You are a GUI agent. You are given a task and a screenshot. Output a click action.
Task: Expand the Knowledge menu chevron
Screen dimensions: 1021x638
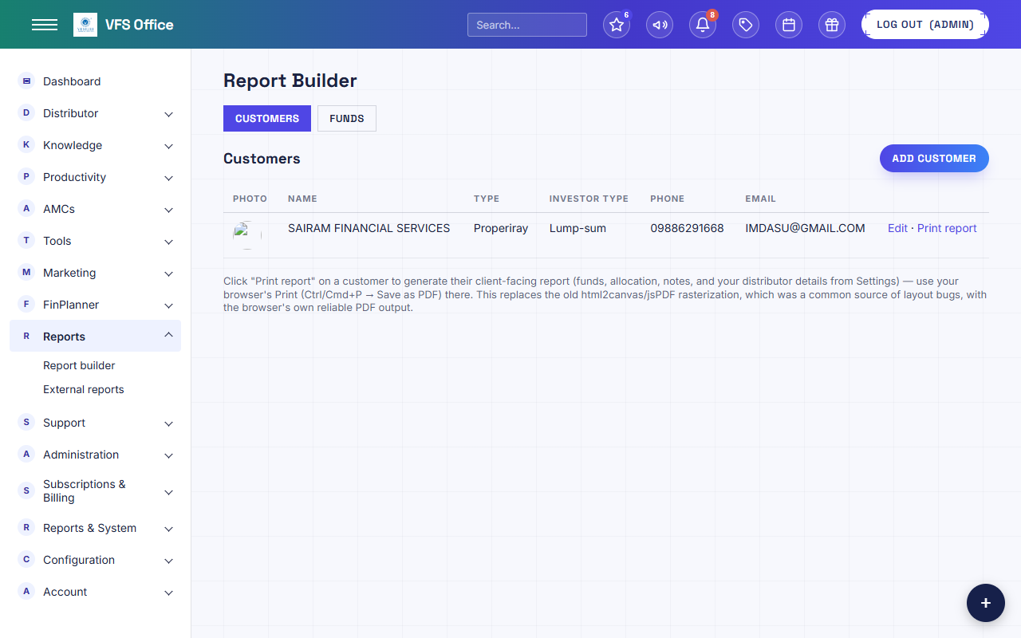pos(168,146)
